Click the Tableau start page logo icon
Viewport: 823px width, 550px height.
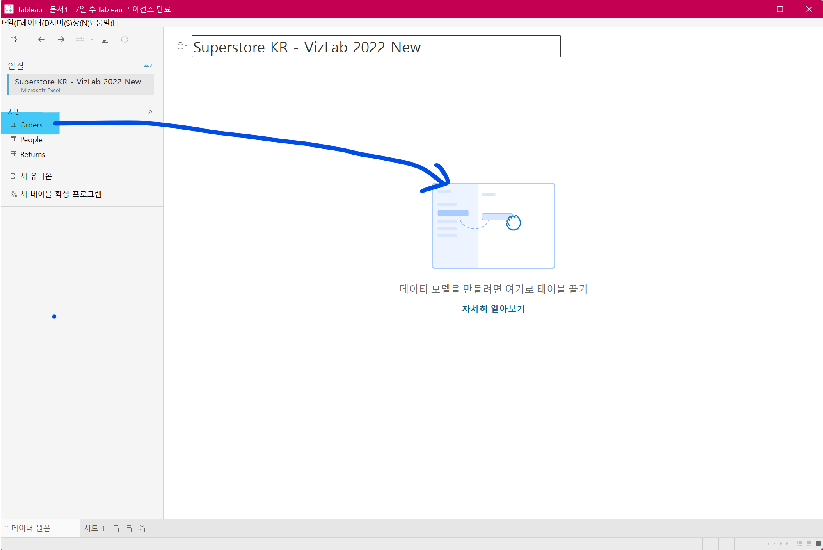coord(14,39)
